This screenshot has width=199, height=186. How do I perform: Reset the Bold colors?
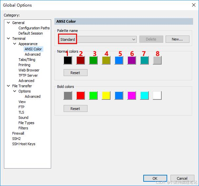[x=75, y=109]
